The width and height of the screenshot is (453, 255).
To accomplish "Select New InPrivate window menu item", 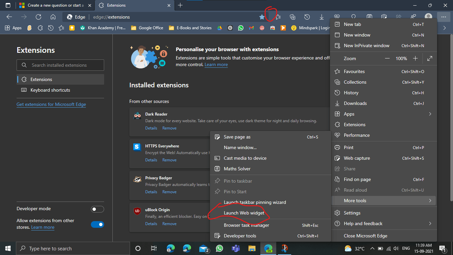I will tap(384, 45).
